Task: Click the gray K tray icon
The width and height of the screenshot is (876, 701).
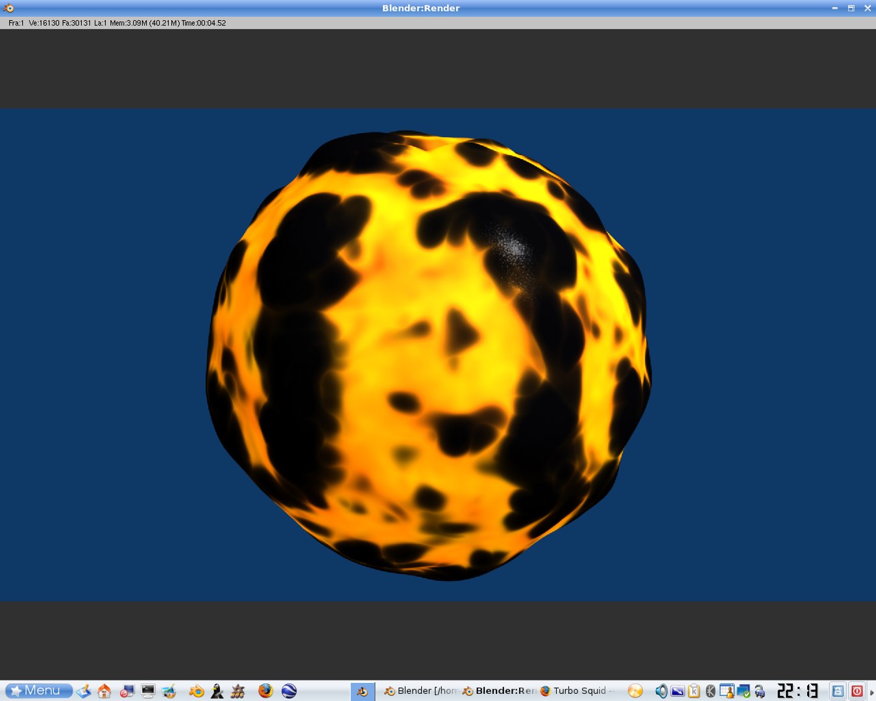Action: pyautogui.click(x=711, y=691)
